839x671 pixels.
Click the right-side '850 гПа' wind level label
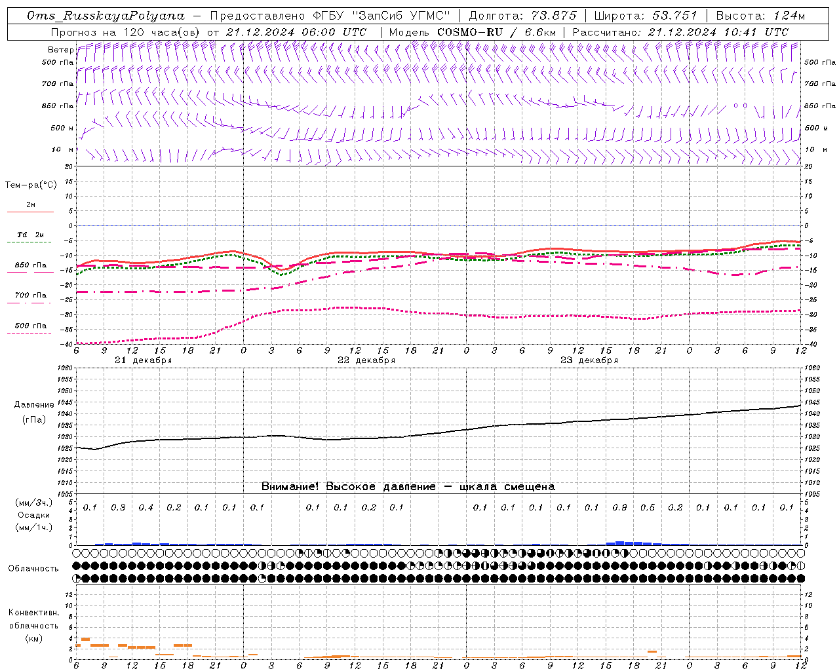(x=820, y=105)
